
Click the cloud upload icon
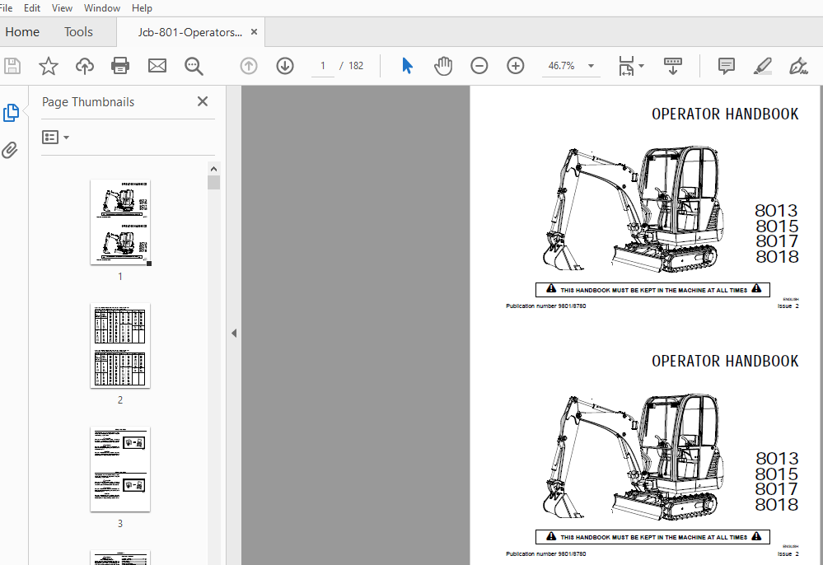tap(85, 66)
